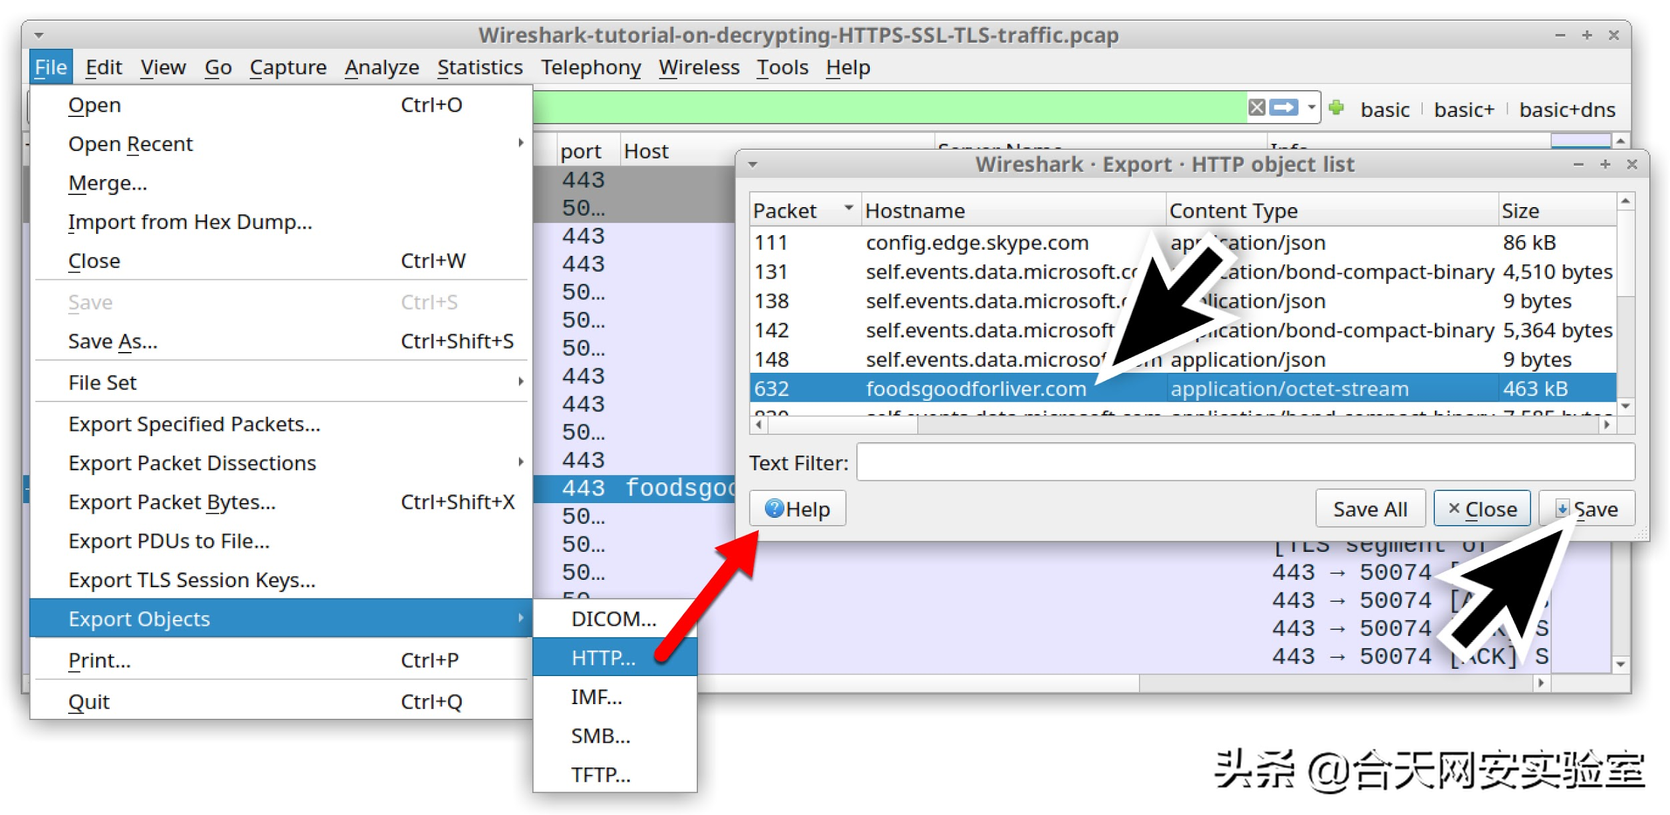Click Save All in HTTP object list

point(1370,508)
